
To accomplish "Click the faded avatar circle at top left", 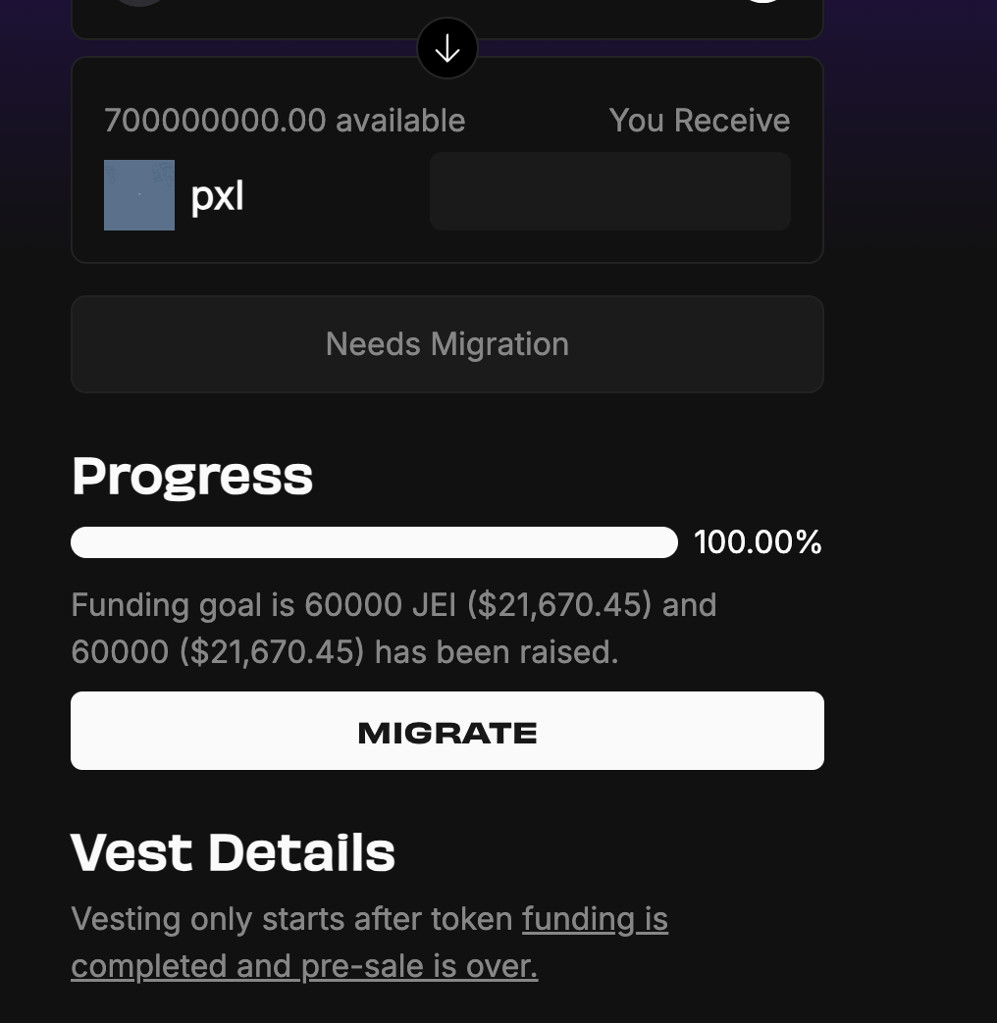I will click(139, 5).
